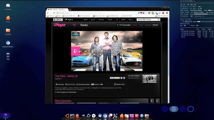214x120 pixels.
Task: Launch the Terminal from the dock
Action: pyautogui.click(x=72, y=116)
